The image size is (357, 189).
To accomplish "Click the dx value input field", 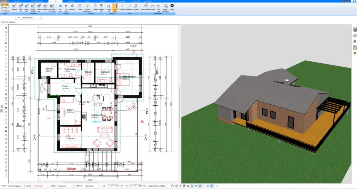I will (113, 186).
